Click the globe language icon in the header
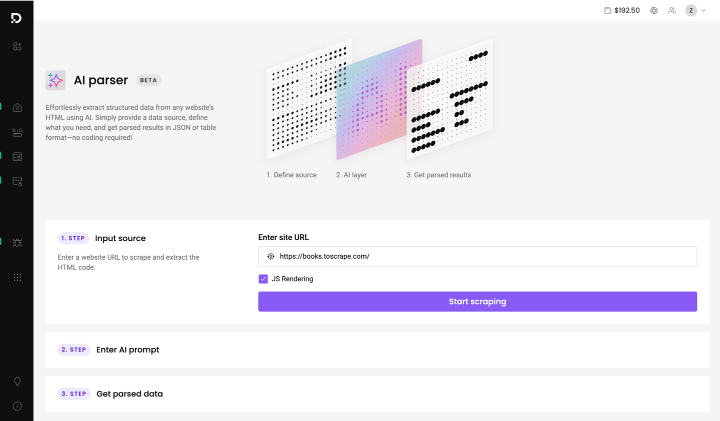The width and height of the screenshot is (720, 421). point(654,10)
